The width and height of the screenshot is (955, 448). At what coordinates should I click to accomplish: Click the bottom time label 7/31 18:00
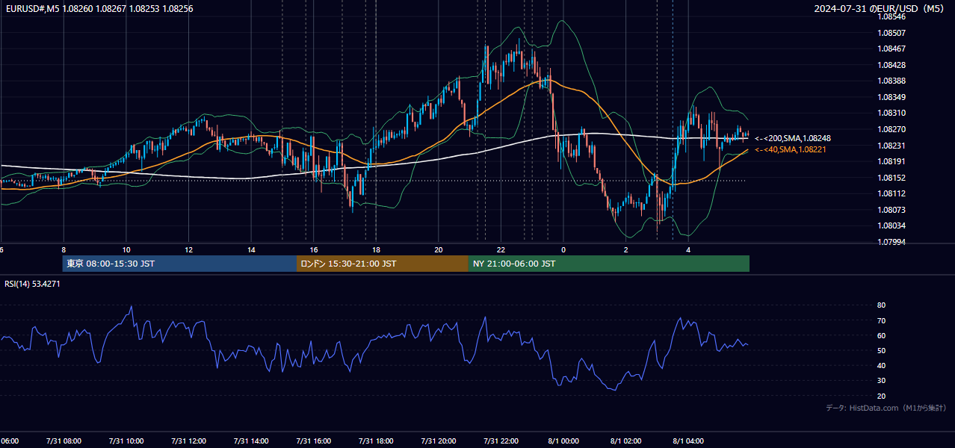pyautogui.click(x=376, y=441)
